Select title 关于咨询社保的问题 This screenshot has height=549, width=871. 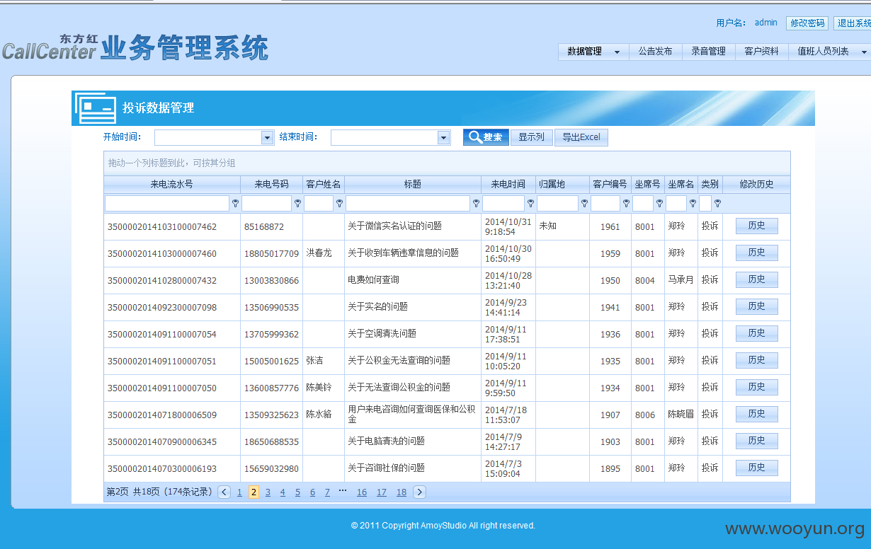coord(386,468)
